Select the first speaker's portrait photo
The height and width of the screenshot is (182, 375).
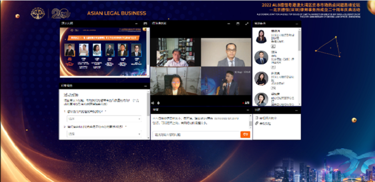(x=261, y=36)
